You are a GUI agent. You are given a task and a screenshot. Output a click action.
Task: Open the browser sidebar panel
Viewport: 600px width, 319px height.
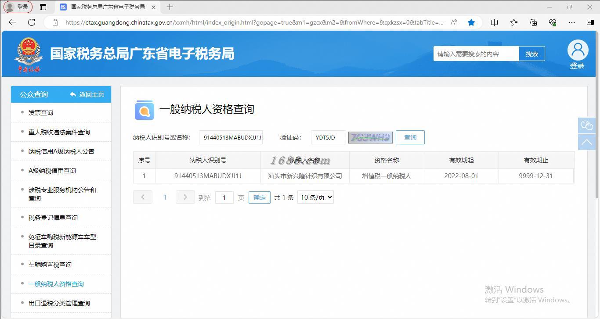590,22
